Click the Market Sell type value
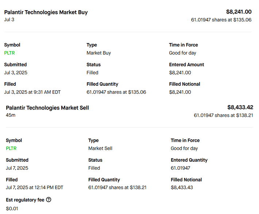Image resolution: width=259 pixels, height=214 pixels. click(100, 148)
